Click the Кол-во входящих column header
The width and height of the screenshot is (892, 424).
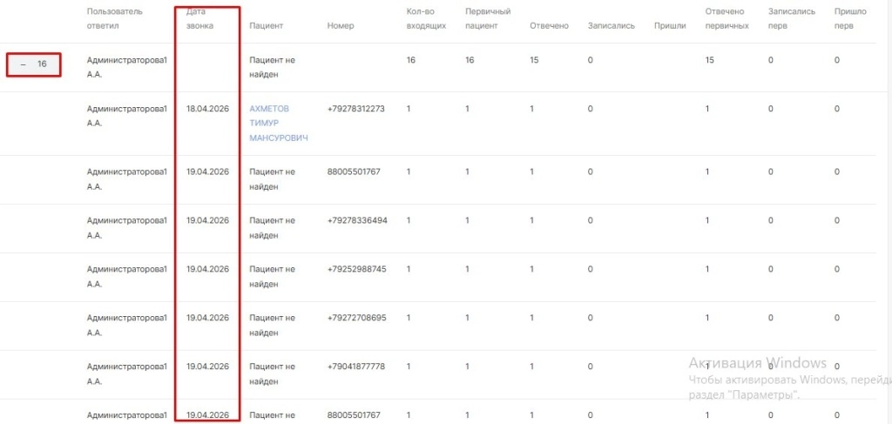point(426,19)
